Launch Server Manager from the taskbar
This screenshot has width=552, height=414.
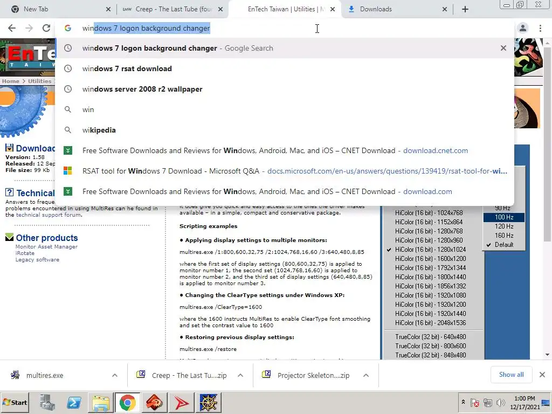tap(47, 402)
